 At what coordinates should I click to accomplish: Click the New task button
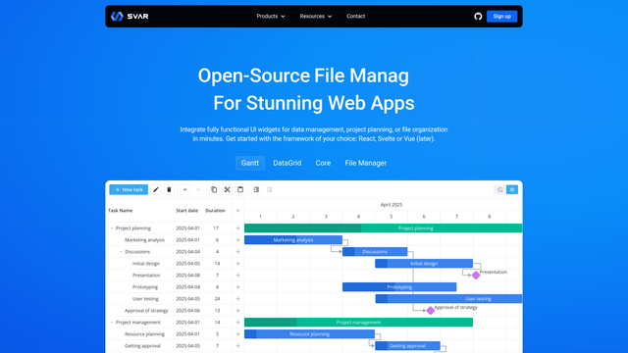coord(129,189)
